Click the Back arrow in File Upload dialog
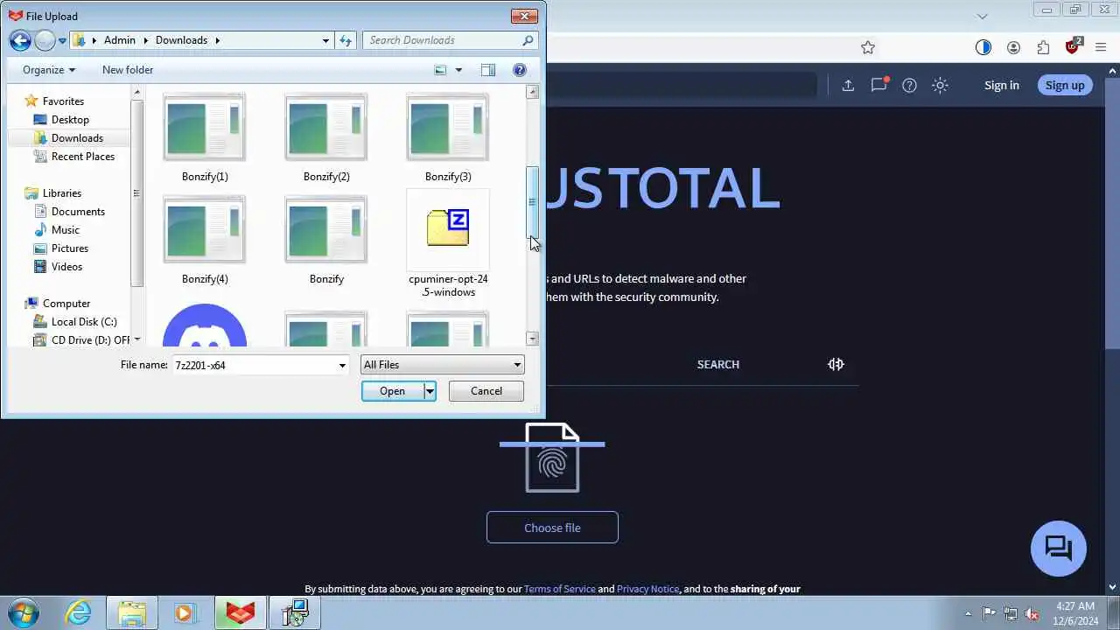1120x630 pixels. (x=20, y=40)
